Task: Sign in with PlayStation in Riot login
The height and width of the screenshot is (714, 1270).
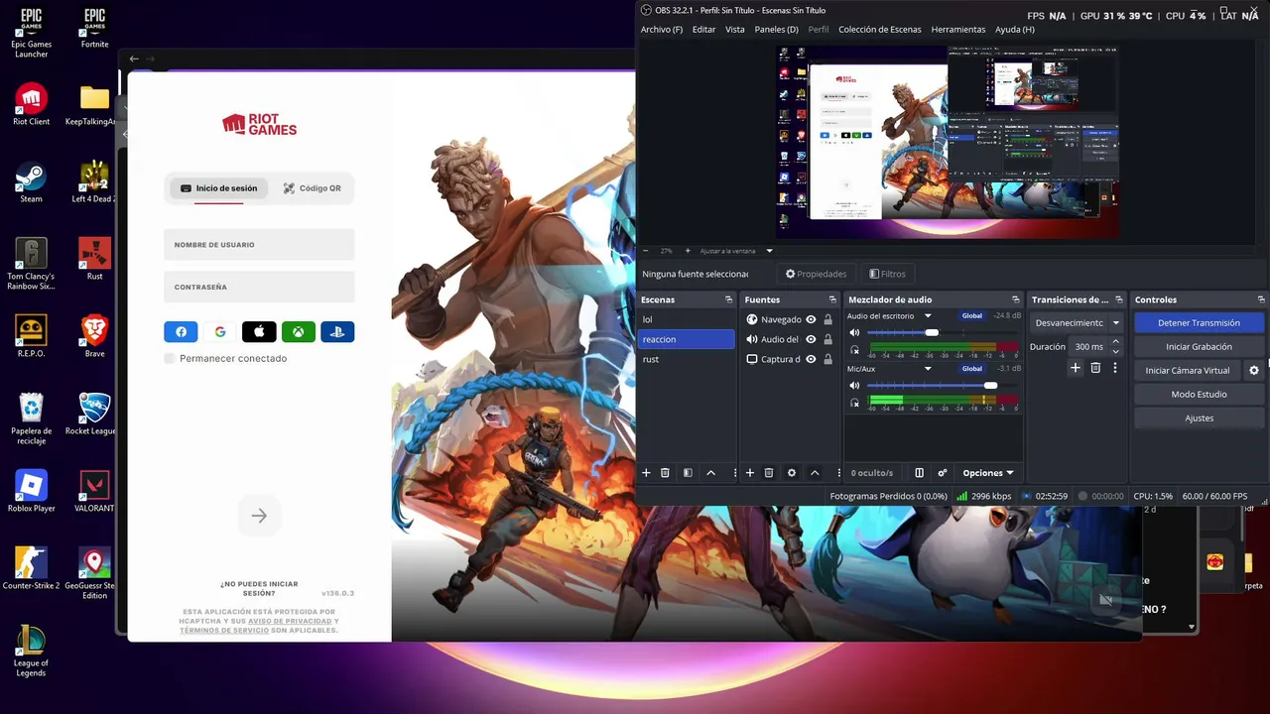Action: click(337, 332)
